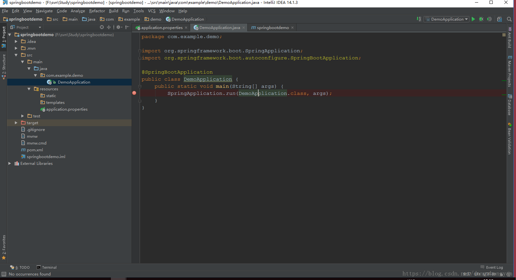Close the application.properties tab
The image size is (516, 280).
(186, 28)
